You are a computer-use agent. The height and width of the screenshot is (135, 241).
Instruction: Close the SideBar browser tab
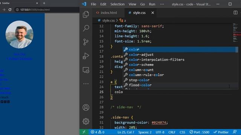pyautogui.click(x=37, y=3)
